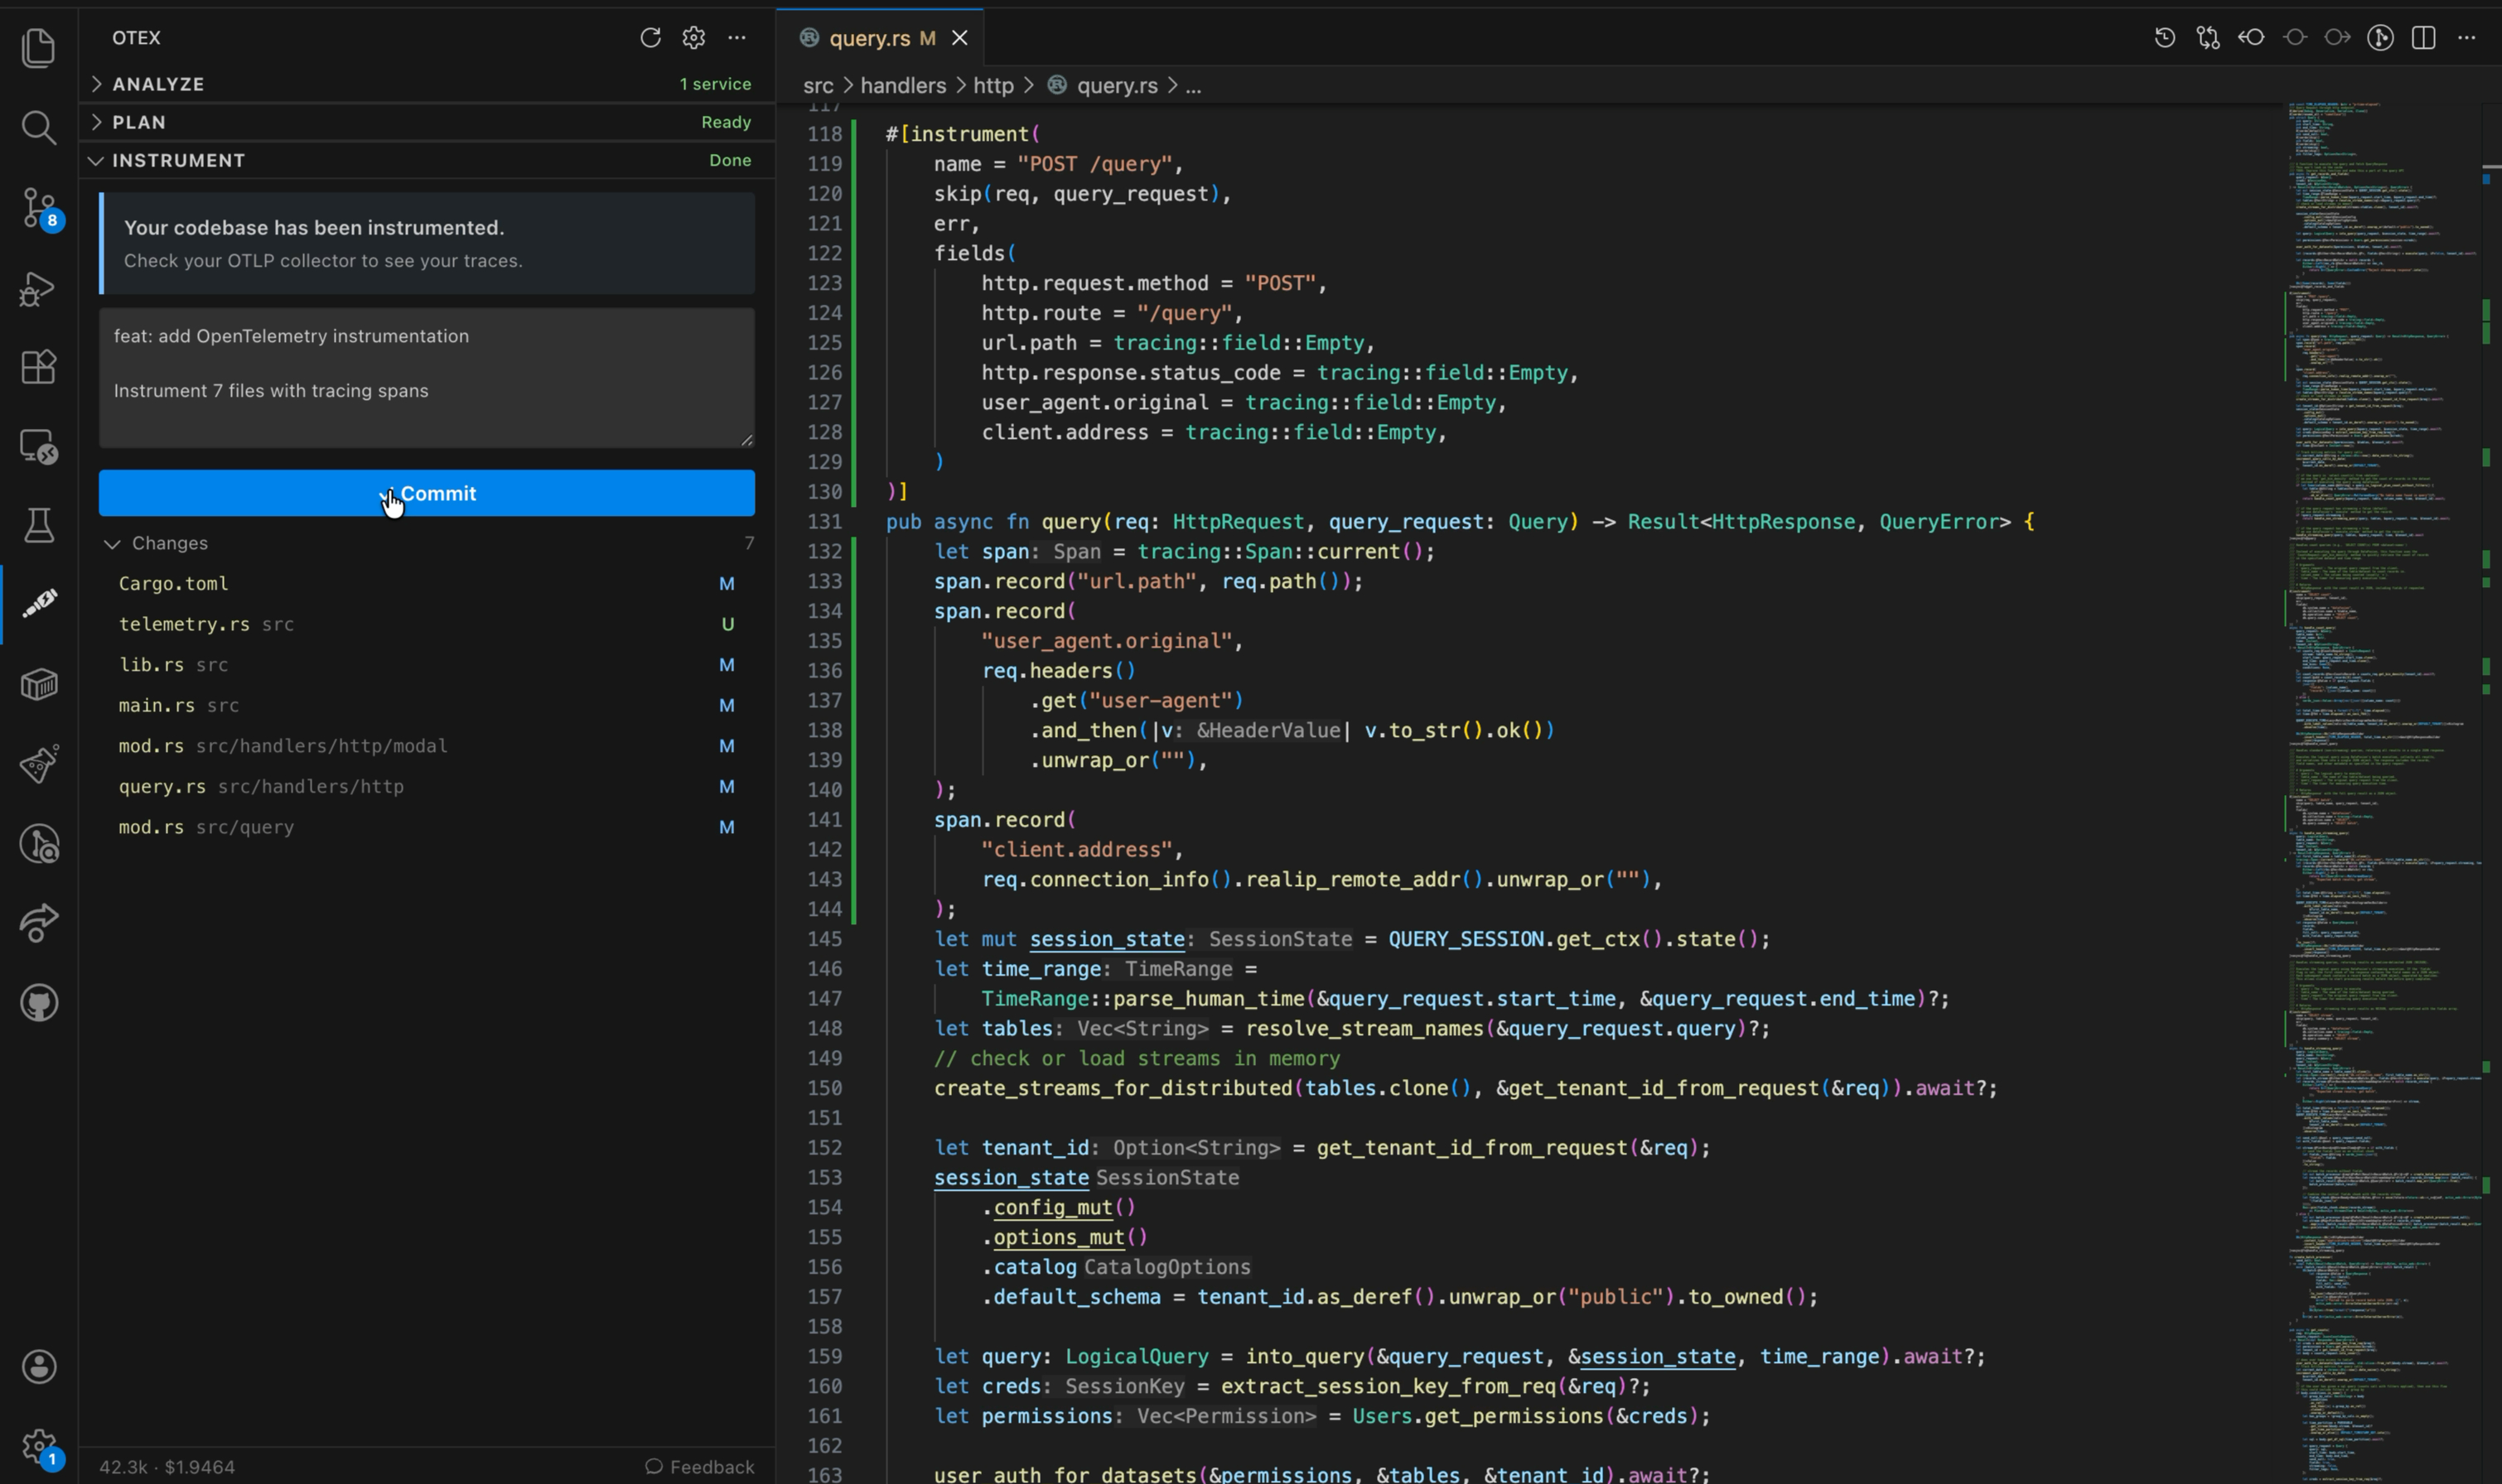
Task: Click line number 145 in gutter
Action: point(824,939)
